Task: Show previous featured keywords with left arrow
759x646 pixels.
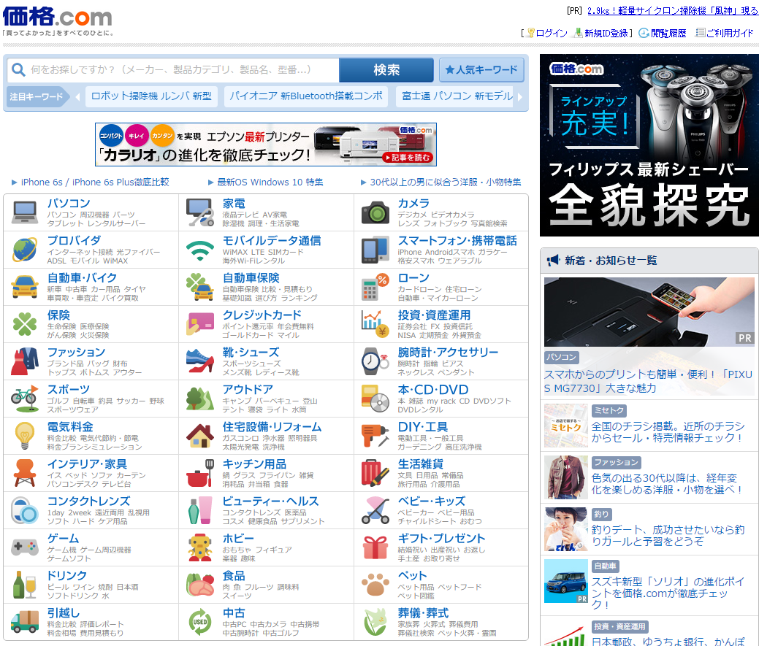Action: click(x=77, y=96)
